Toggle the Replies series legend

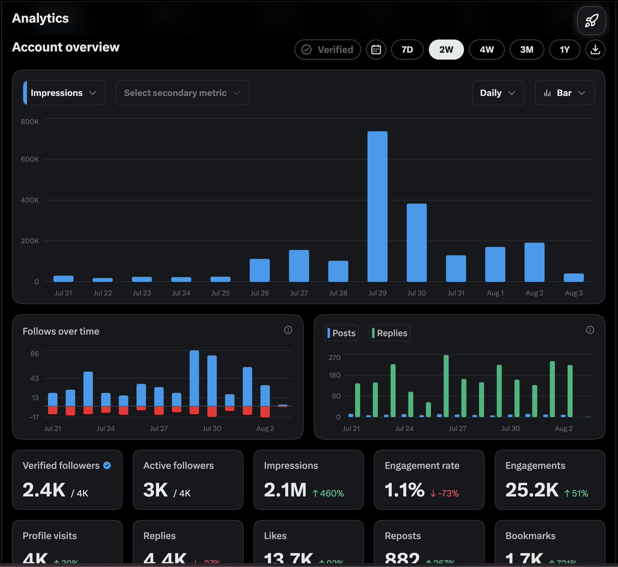[x=389, y=333]
